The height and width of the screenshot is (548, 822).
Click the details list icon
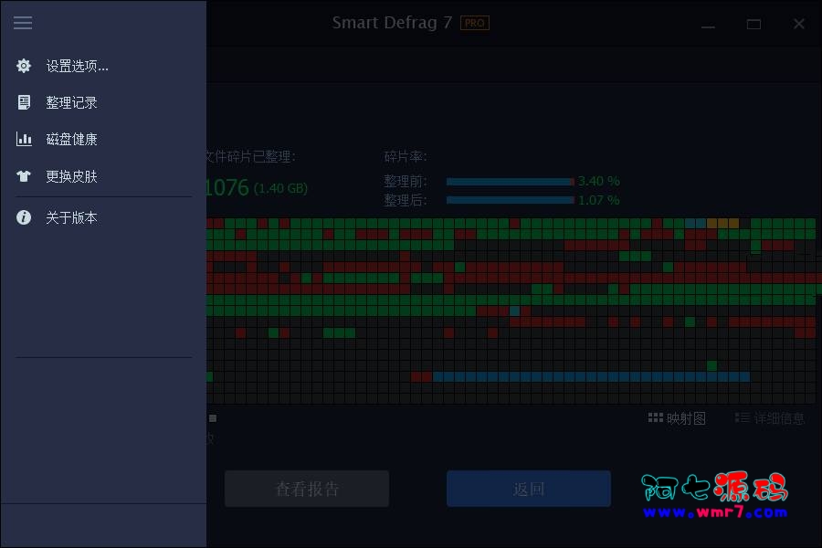(742, 417)
